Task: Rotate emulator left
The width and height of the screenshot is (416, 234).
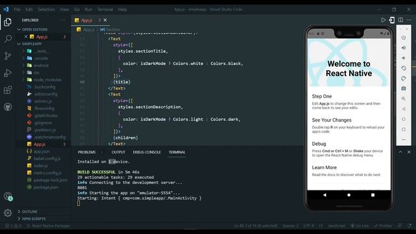Action: coord(404,68)
